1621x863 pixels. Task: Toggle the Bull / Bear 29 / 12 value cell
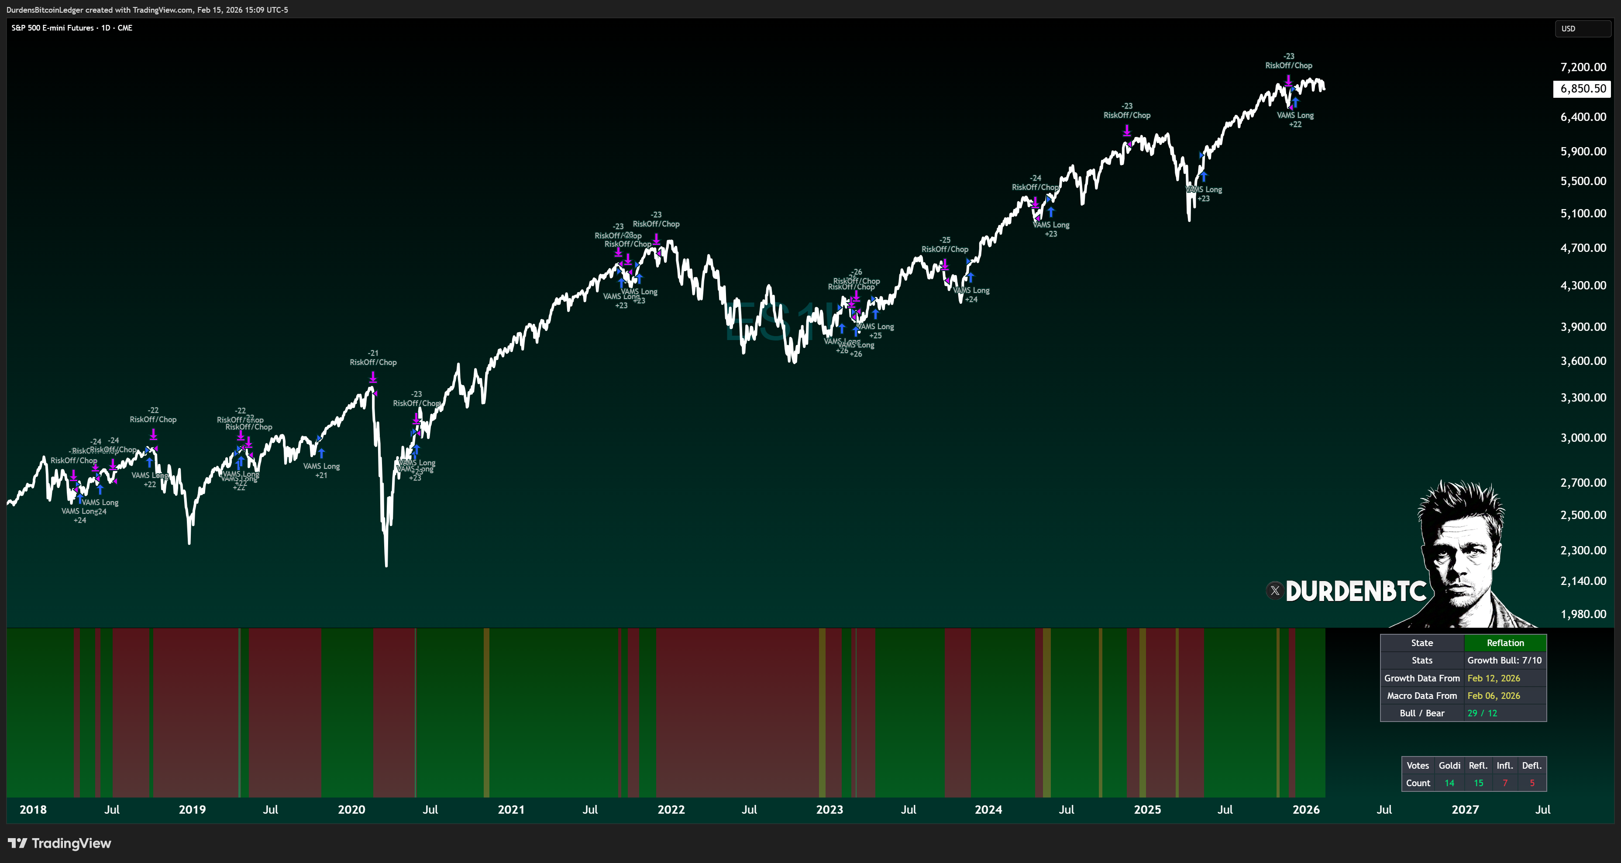tap(1483, 713)
